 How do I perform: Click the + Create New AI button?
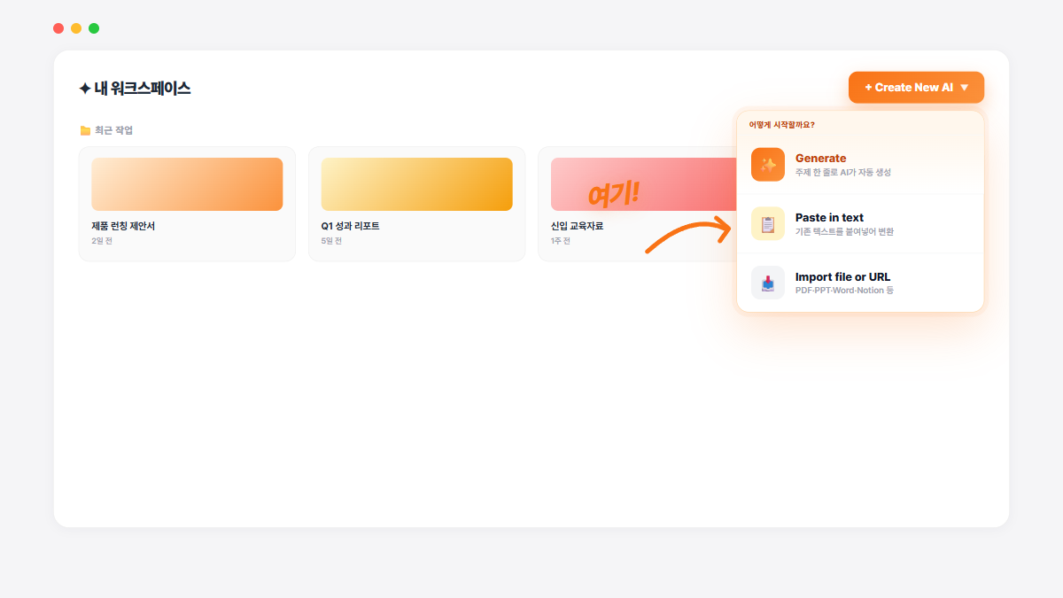click(916, 88)
